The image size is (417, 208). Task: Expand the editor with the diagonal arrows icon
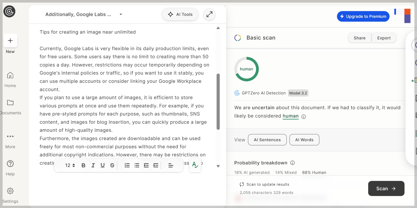coord(209,15)
